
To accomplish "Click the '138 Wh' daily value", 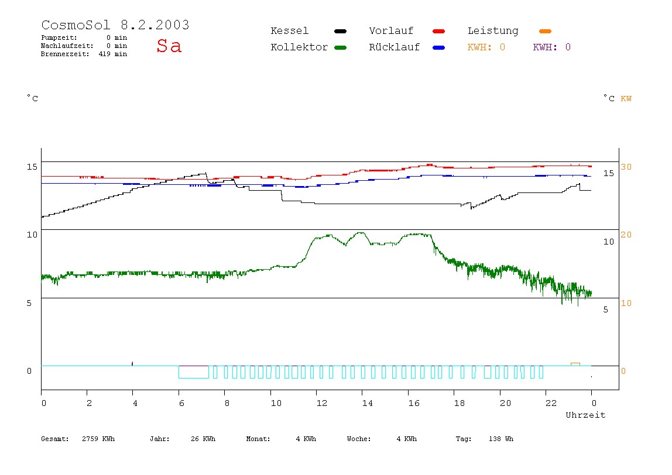I will tap(501, 439).
